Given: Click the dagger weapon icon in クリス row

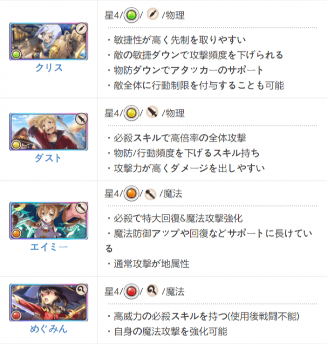Looking at the screenshot, I should coord(153,15).
